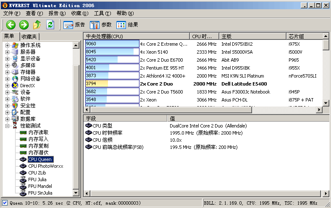Select the 网络设备 network icon in the tree
331x208 pixels.
[x=15, y=79]
